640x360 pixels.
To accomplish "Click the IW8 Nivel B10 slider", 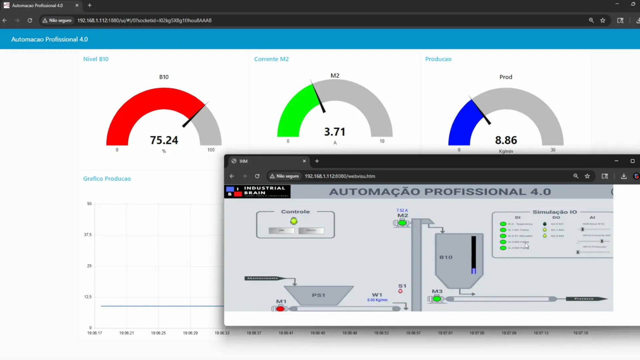I will point(583,229).
